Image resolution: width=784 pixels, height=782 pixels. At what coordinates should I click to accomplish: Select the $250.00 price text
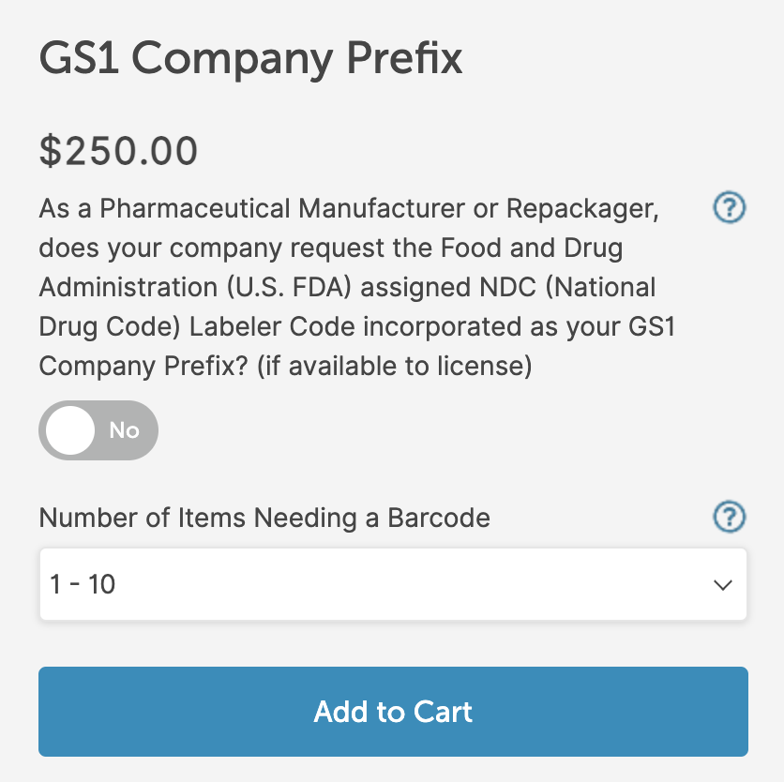118,150
